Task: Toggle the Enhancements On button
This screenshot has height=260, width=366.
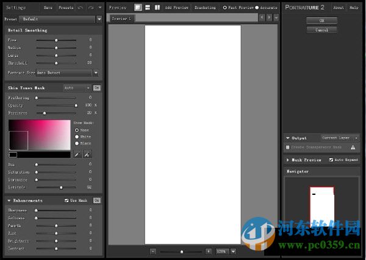Action: (x=97, y=200)
